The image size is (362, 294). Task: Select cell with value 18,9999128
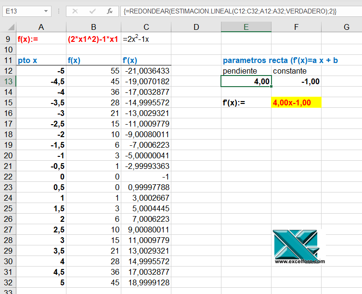[x=146, y=282]
